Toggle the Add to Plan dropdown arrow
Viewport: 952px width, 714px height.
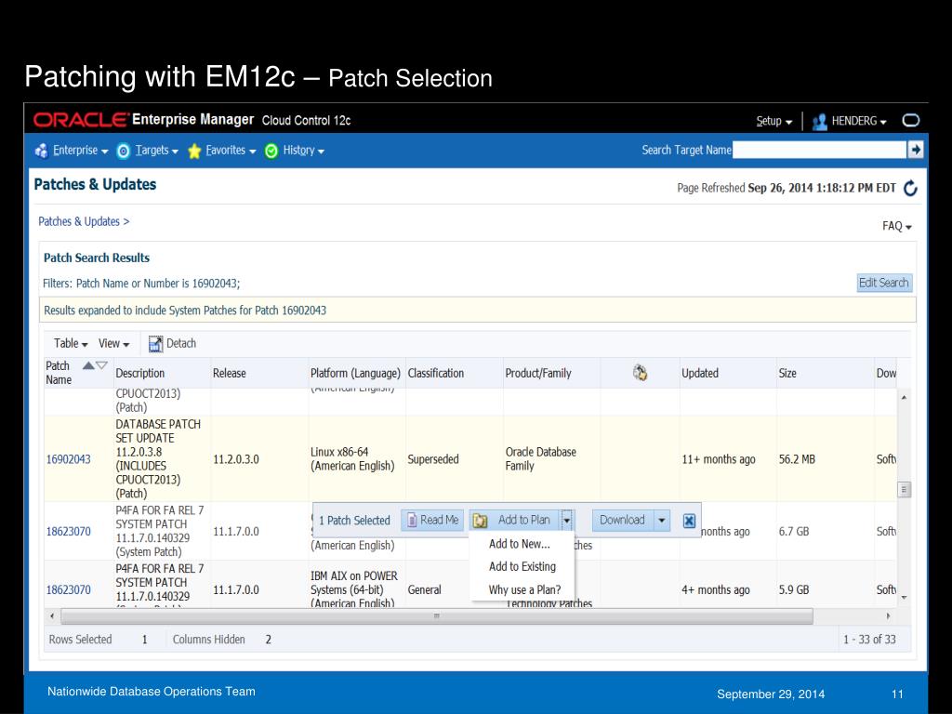pos(566,521)
